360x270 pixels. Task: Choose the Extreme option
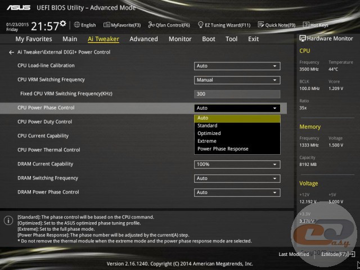237,141
